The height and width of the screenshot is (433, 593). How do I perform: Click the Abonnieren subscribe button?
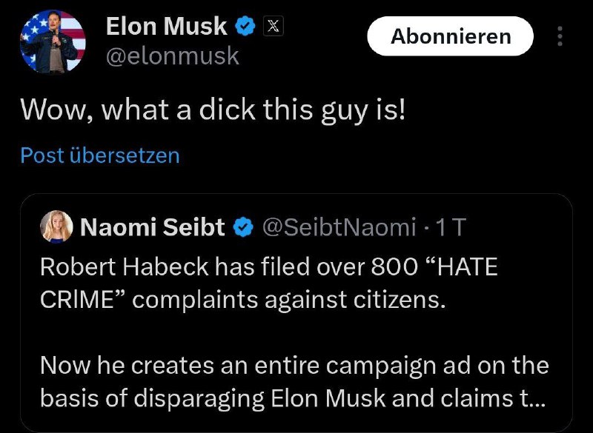pyautogui.click(x=451, y=36)
